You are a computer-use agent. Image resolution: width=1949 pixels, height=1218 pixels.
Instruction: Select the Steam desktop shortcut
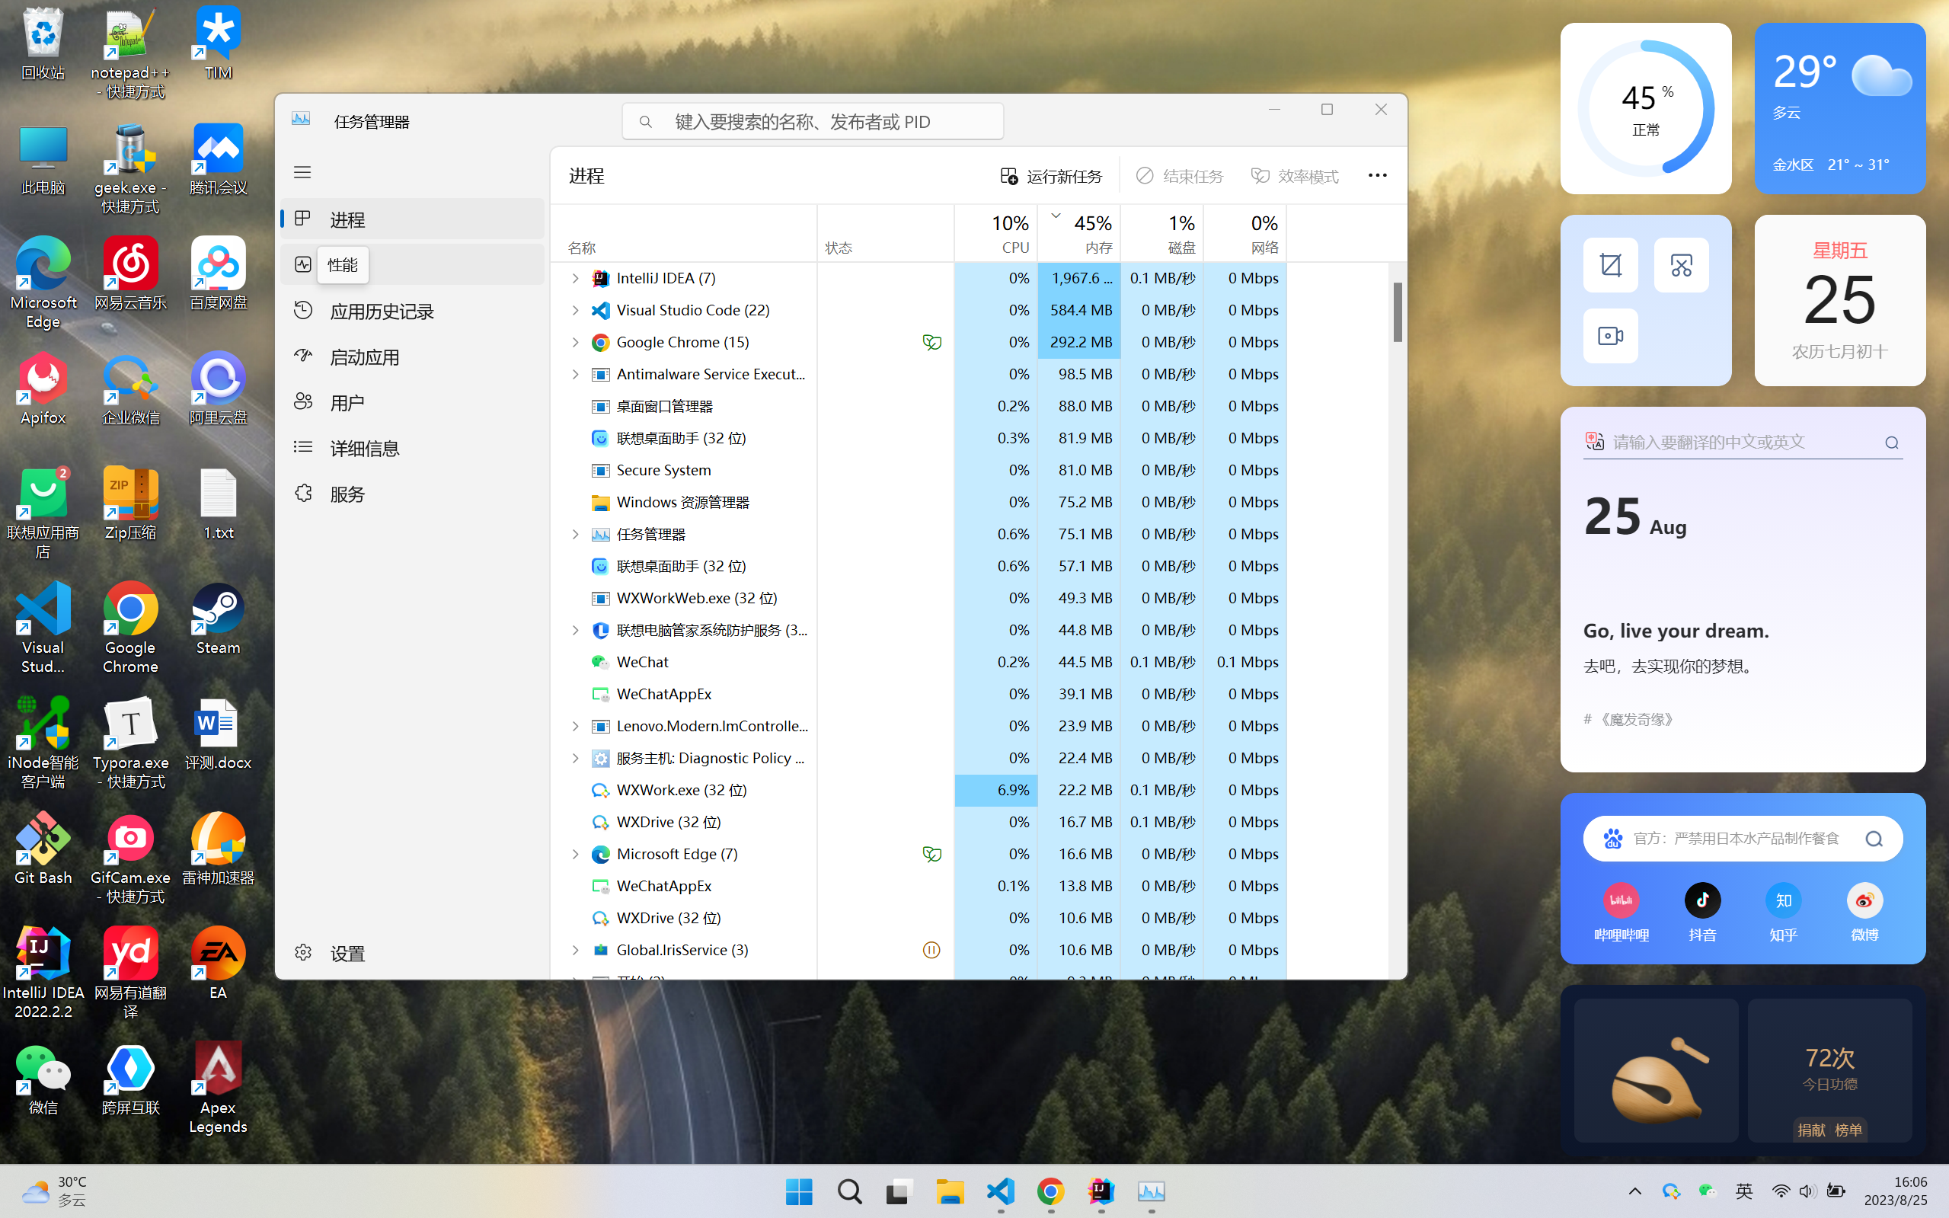(219, 619)
